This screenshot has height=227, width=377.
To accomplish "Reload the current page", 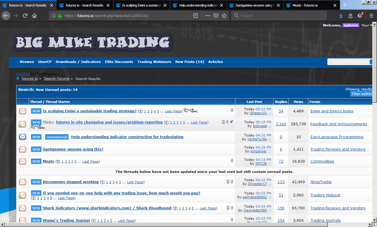I will point(25,16).
